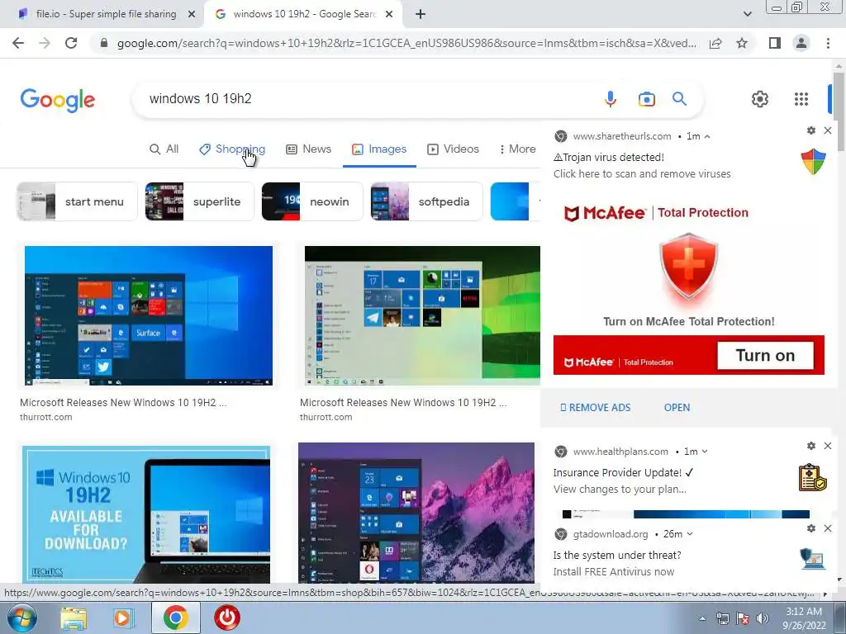The height and width of the screenshot is (634, 846).
Task: Click the Chrome taskbar icon
Action: pos(175,617)
